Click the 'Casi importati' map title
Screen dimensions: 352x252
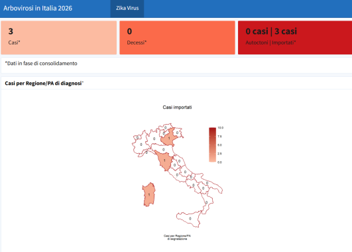coord(177,107)
